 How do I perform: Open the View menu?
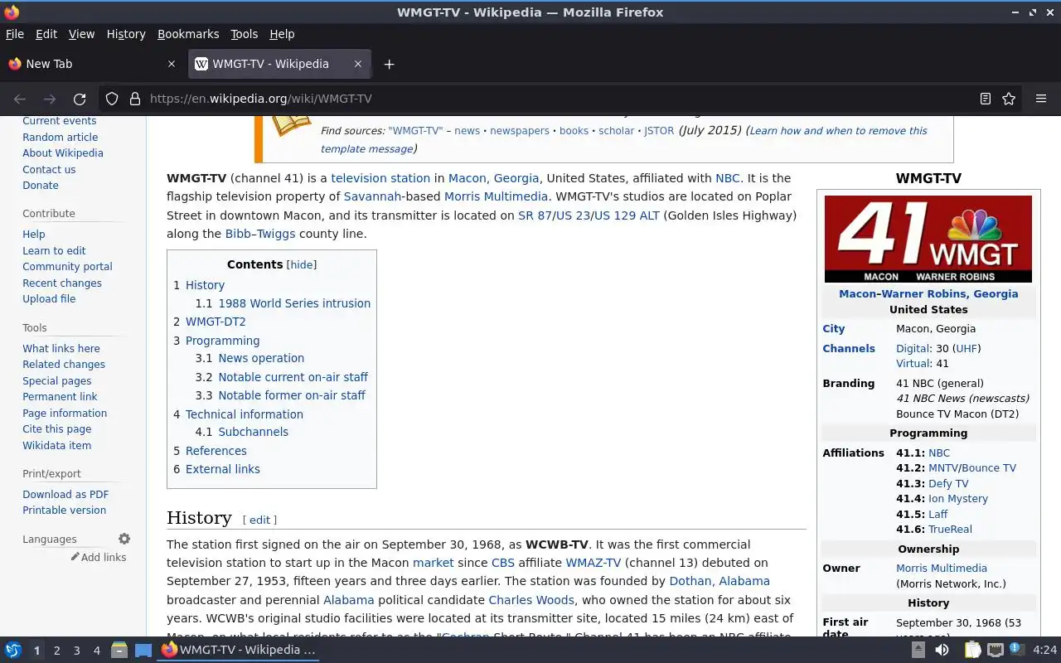81,34
